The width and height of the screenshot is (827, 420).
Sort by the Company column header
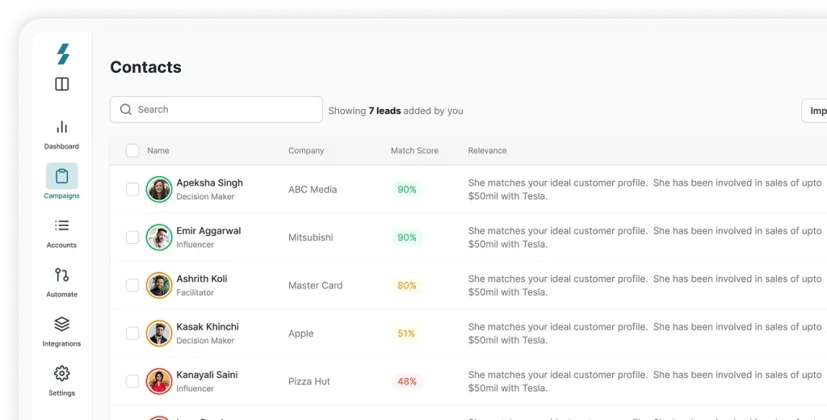tap(306, 150)
